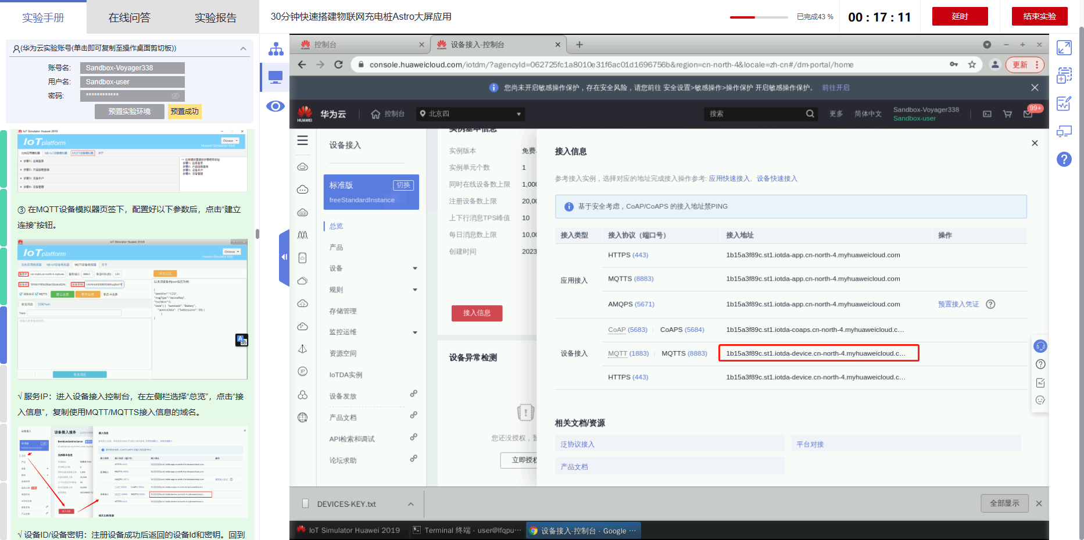Open the messages envelope with 99+ badge
1084x540 pixels.
pyautogui.click(x=1028, y=113)
